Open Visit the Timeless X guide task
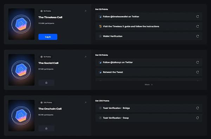Screen dimensions: 211x139 149,26
